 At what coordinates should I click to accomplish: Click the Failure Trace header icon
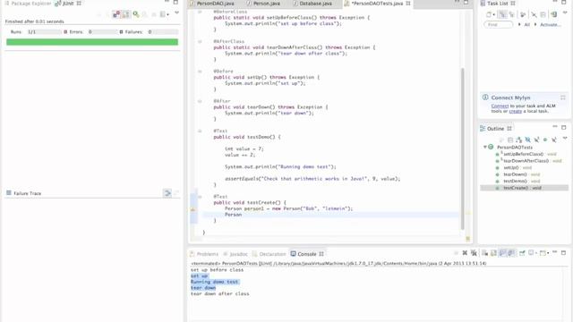[9, 193]
